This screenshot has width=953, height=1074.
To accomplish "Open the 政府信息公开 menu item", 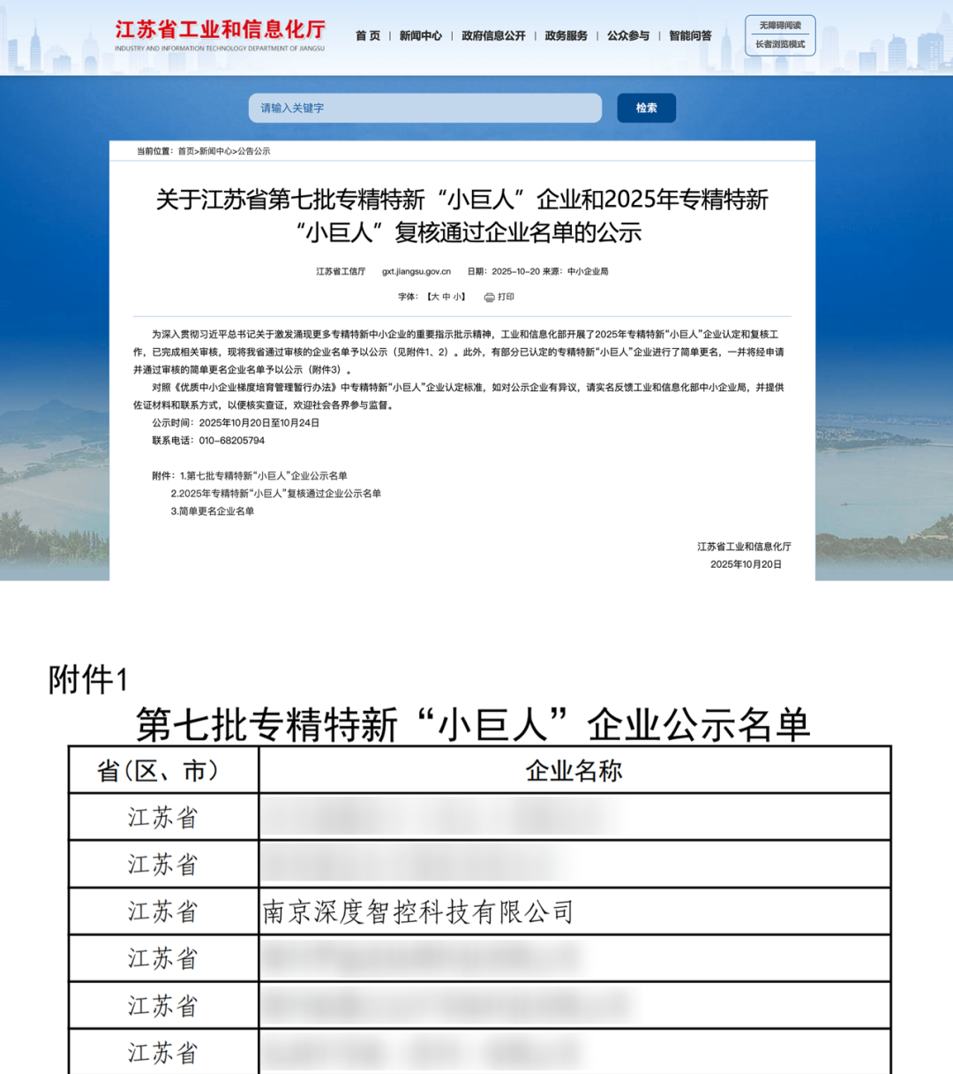I will (492, 36).
